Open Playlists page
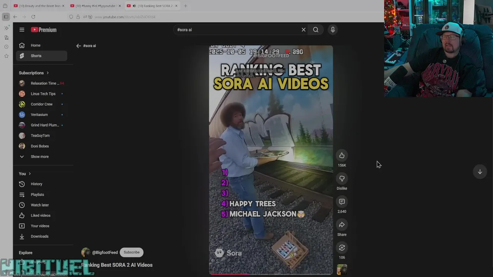 click(x=42, y=195)
